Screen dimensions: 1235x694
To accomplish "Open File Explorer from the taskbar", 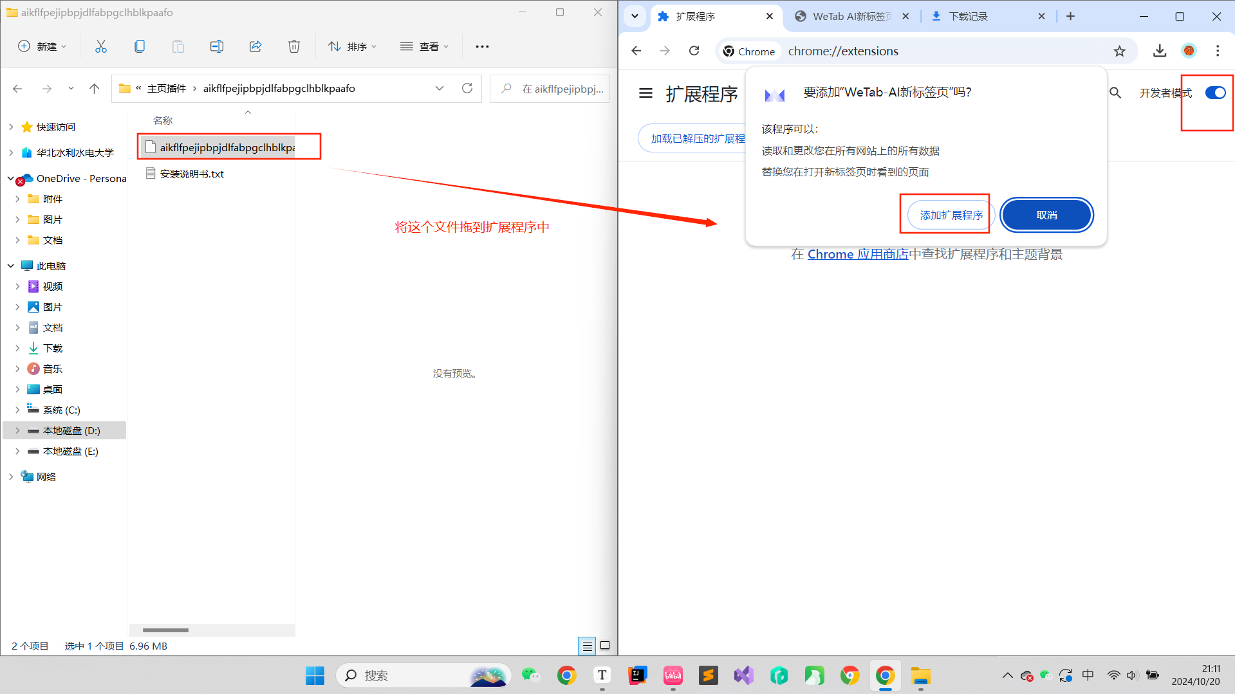I will pos(920,675).
